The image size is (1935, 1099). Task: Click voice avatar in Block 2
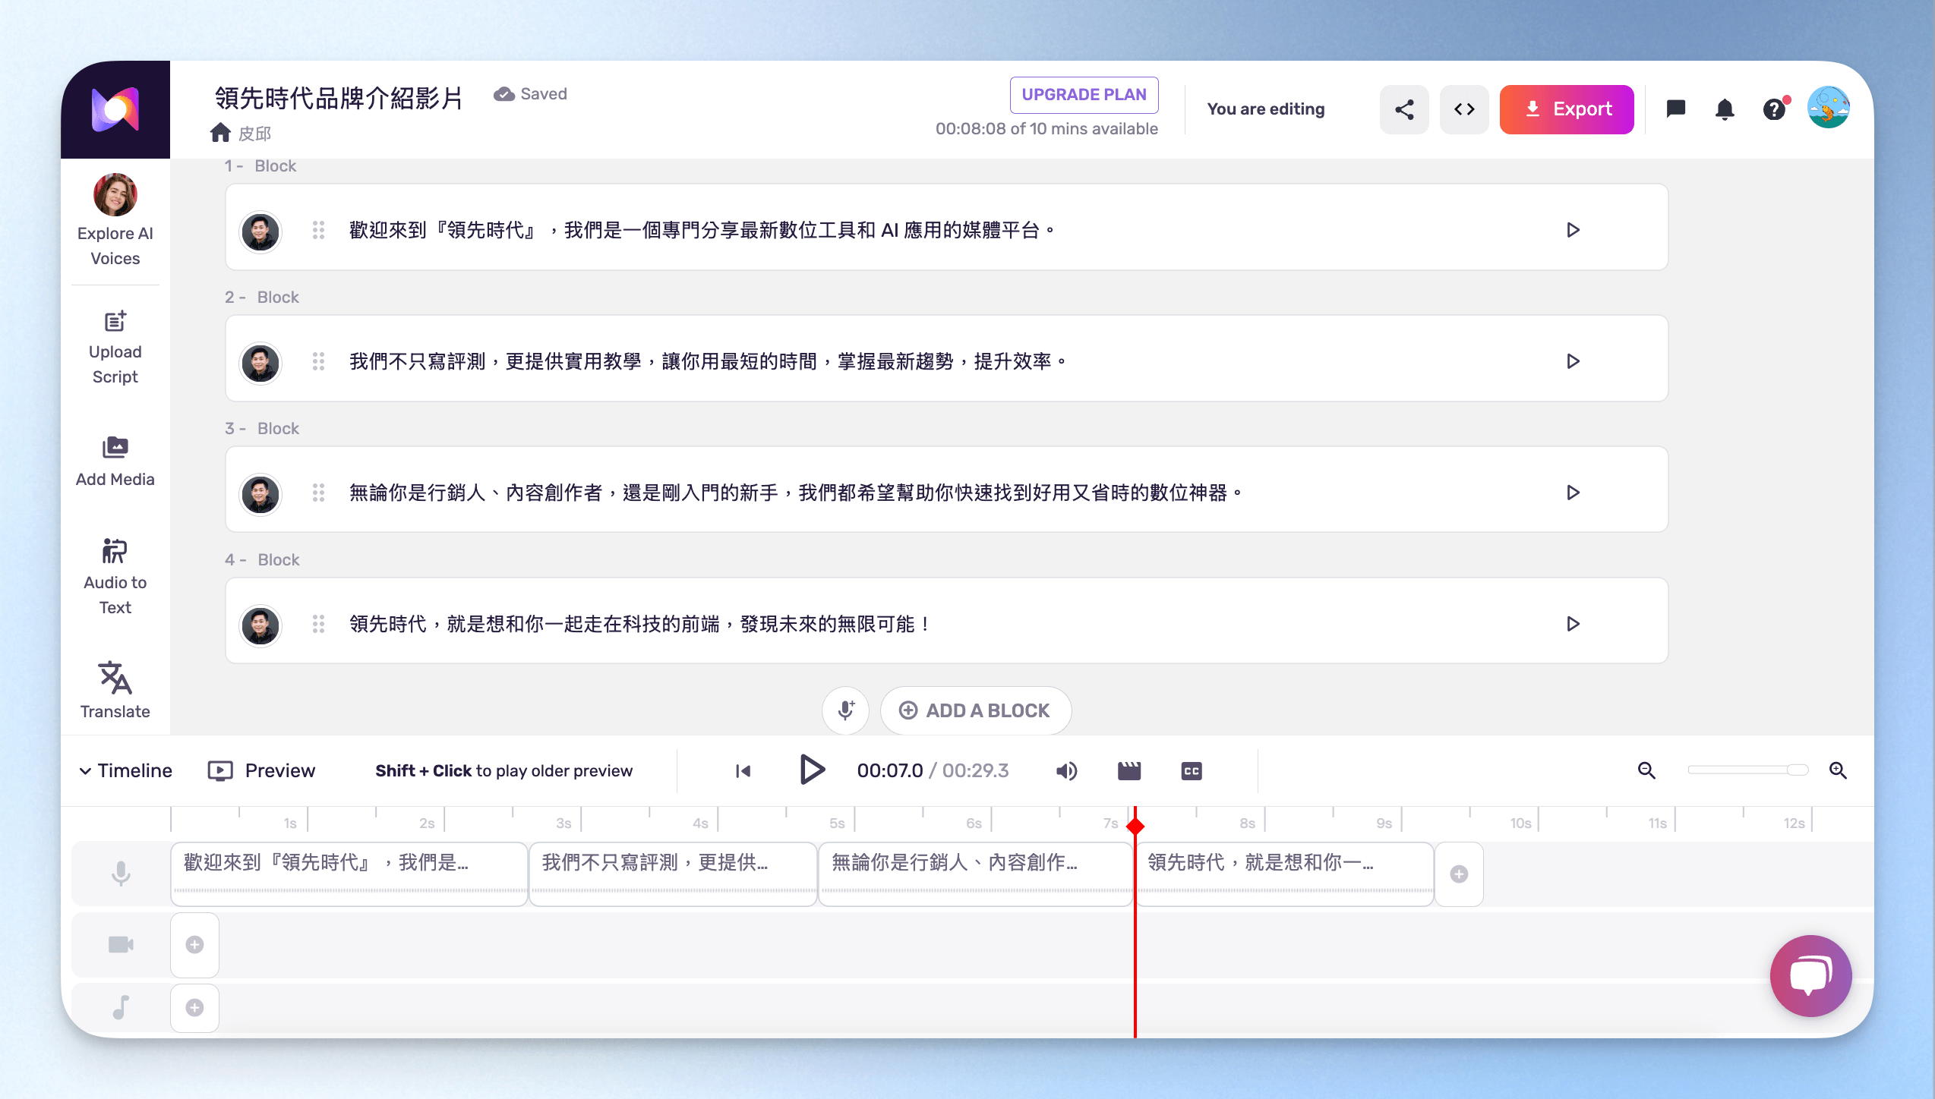point(260,362)
